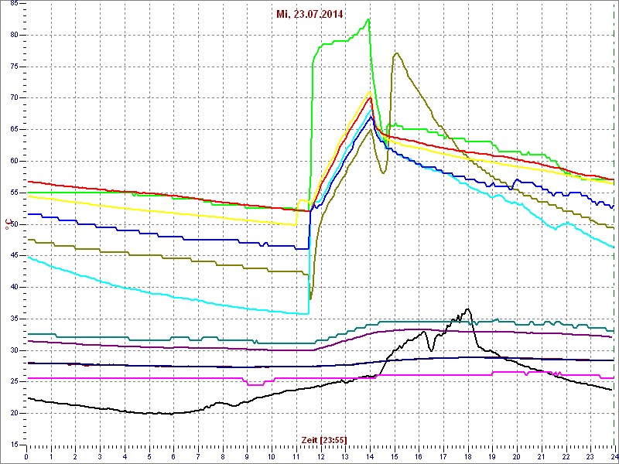Click the dip in the magenta line
This screenshot has width=619, height=464.
pyautogui.click(x=255, y=384)
